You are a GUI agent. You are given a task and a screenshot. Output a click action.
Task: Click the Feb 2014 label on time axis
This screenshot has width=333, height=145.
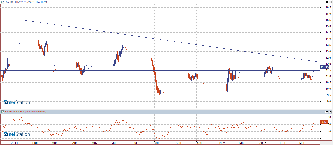pyautogui.click(x=35, y=143)
